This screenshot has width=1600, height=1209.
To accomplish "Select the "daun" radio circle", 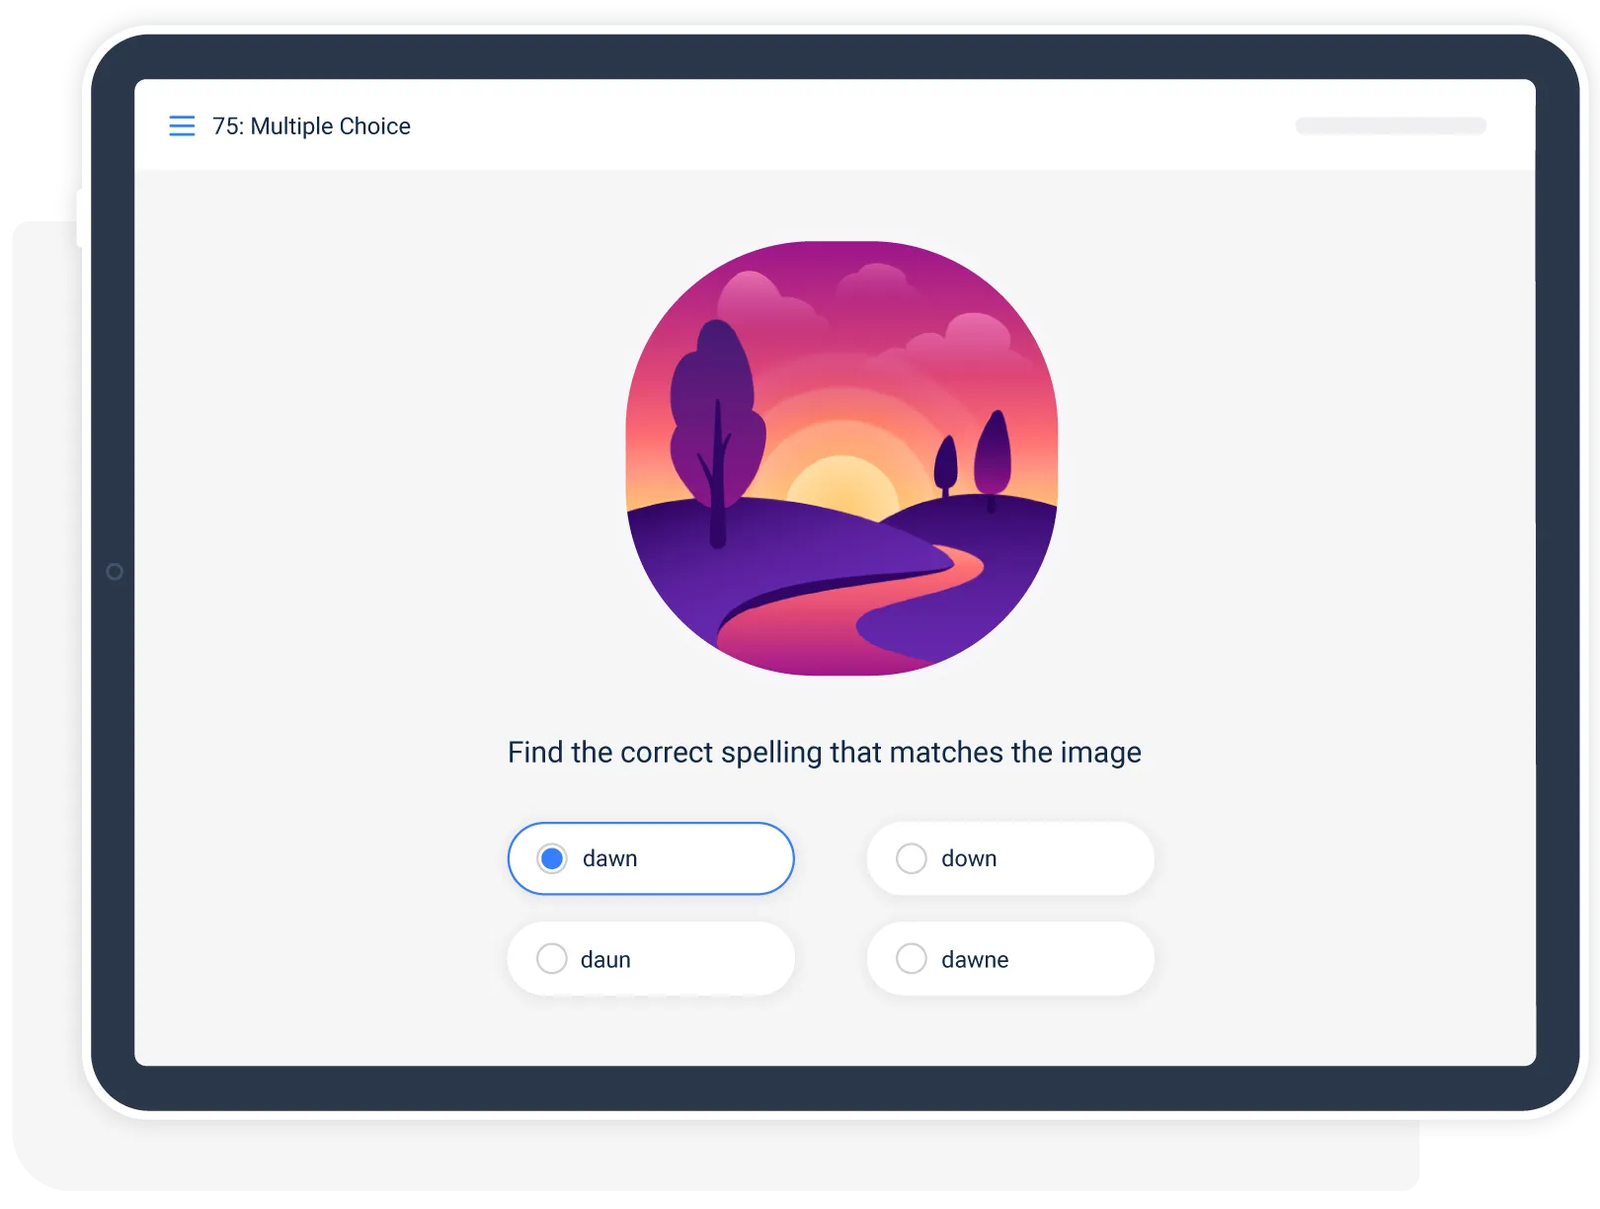I will click(551, 958).
